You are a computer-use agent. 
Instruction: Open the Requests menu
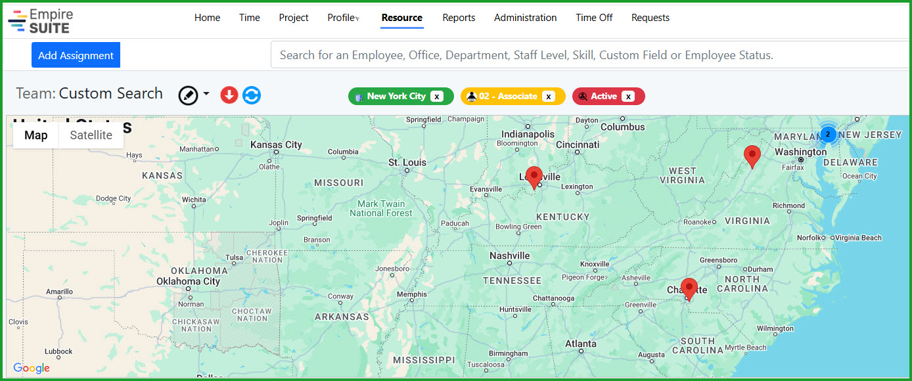click(x=650, y=18)
